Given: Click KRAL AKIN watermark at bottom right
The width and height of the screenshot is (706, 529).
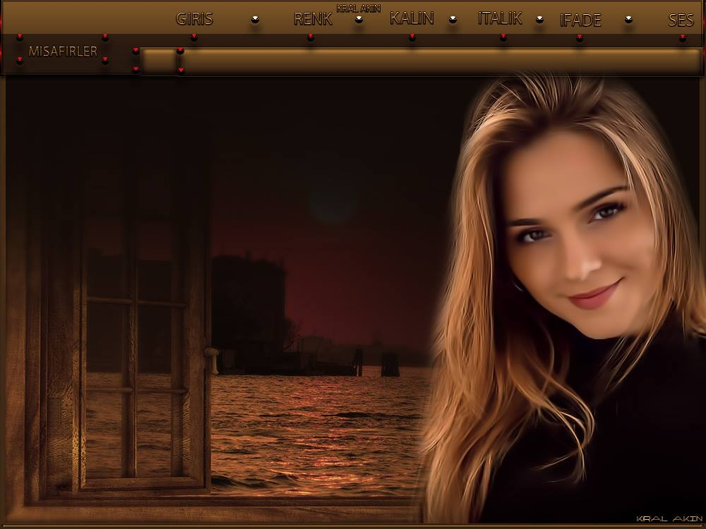Looking at the screenshot, I should tap(665, 518).
